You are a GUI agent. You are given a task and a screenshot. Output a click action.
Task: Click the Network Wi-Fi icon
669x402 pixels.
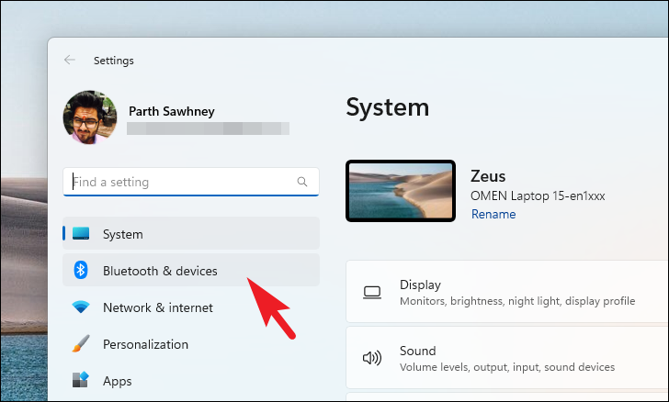[81, 307]
